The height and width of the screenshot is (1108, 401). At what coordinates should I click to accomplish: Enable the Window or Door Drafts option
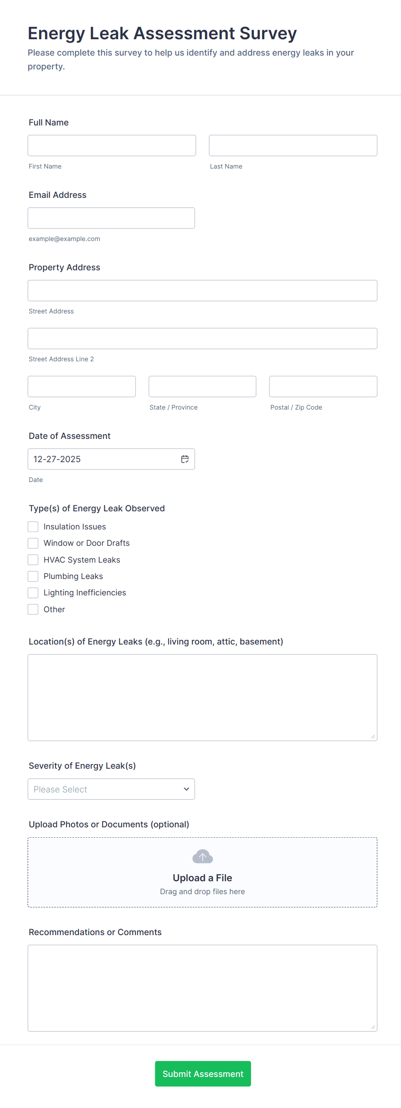33,543
